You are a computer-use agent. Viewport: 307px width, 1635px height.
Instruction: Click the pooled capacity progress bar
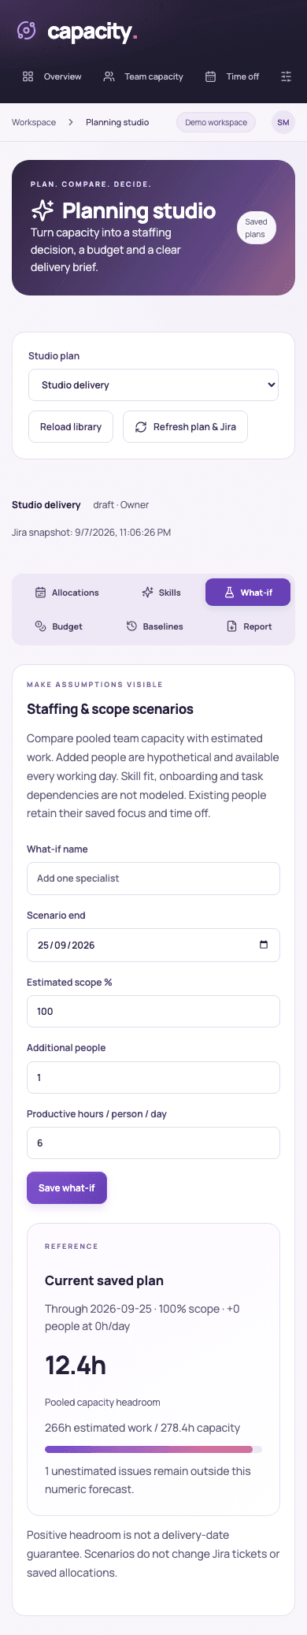153,1449
